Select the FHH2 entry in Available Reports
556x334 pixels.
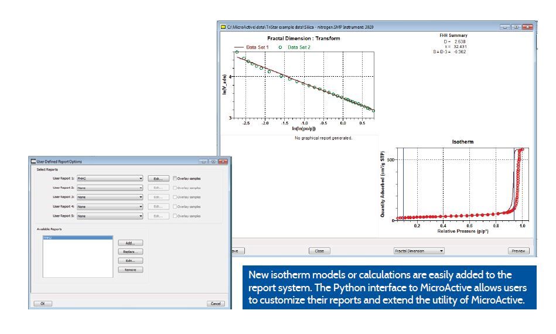[x=78, y=238]
